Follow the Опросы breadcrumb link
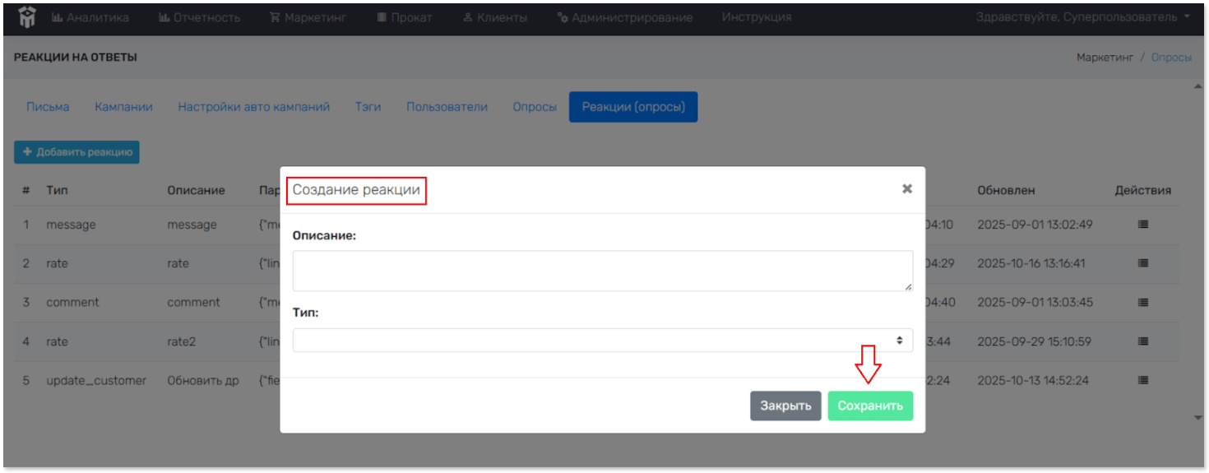This screenshot has width=1209, height=473. 1171,58
